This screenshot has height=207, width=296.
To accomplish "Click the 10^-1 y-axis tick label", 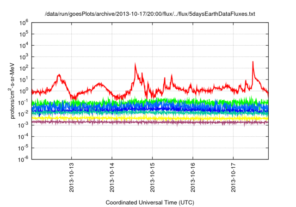I will [x=24, y=103].
